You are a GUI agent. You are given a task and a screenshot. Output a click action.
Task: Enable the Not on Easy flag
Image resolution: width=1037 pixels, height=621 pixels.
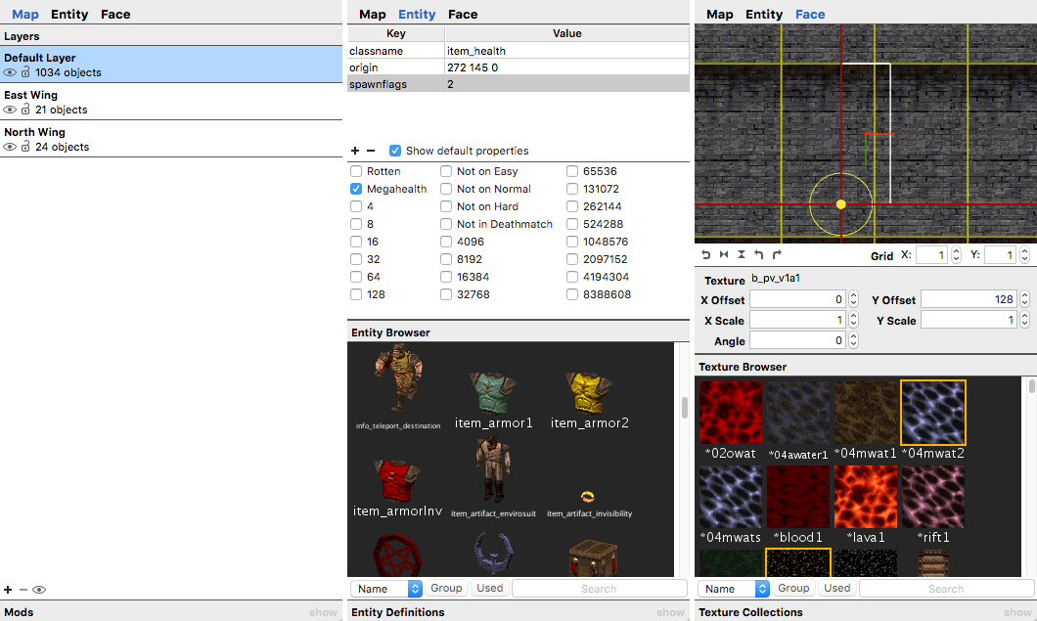[x=446, y=171]
